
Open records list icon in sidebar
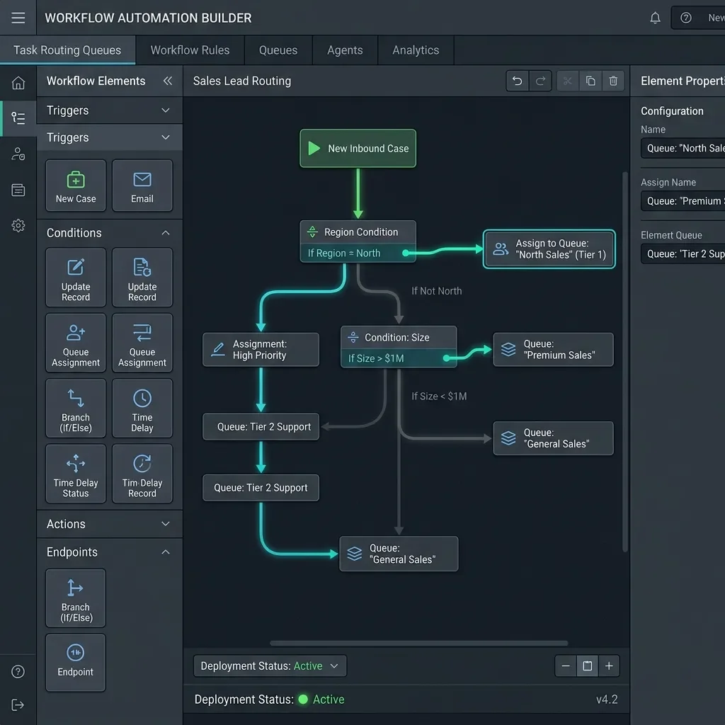coord(18,190)
